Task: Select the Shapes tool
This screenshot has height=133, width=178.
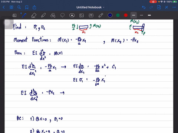Action: coord(53,16)
